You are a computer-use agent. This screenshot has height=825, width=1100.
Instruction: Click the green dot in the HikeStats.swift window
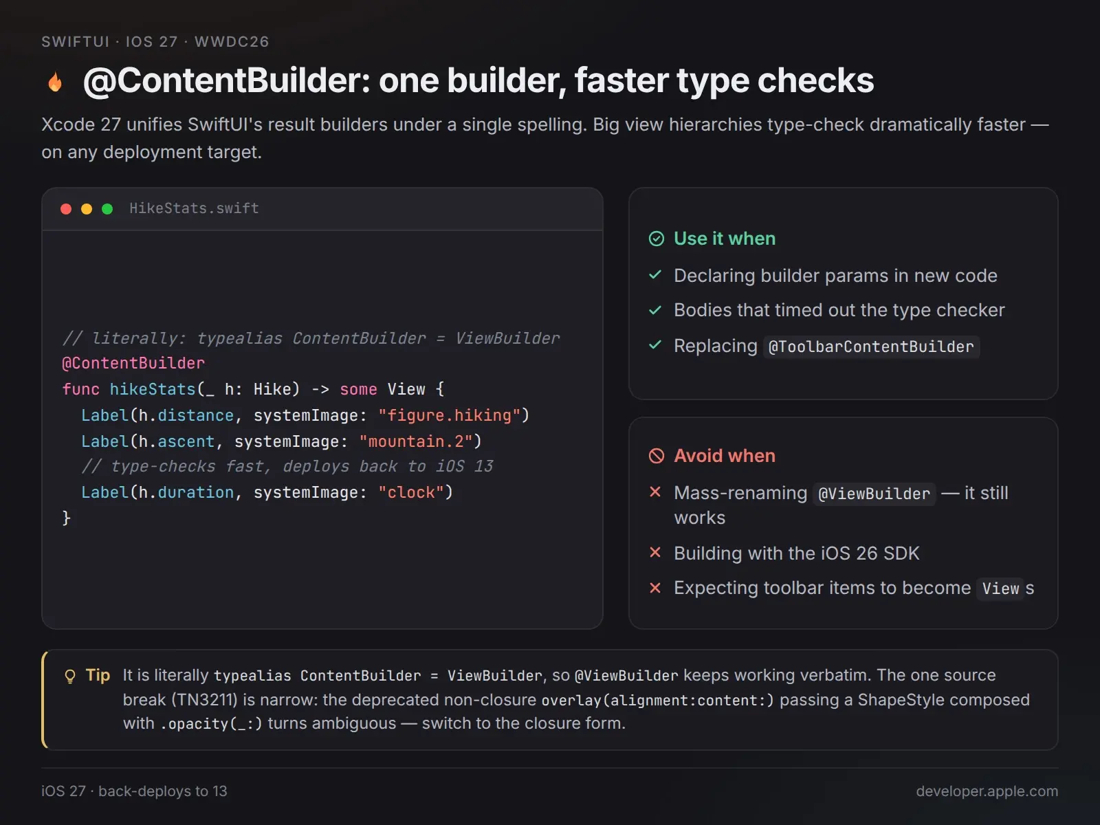click(x=107, y=209)
